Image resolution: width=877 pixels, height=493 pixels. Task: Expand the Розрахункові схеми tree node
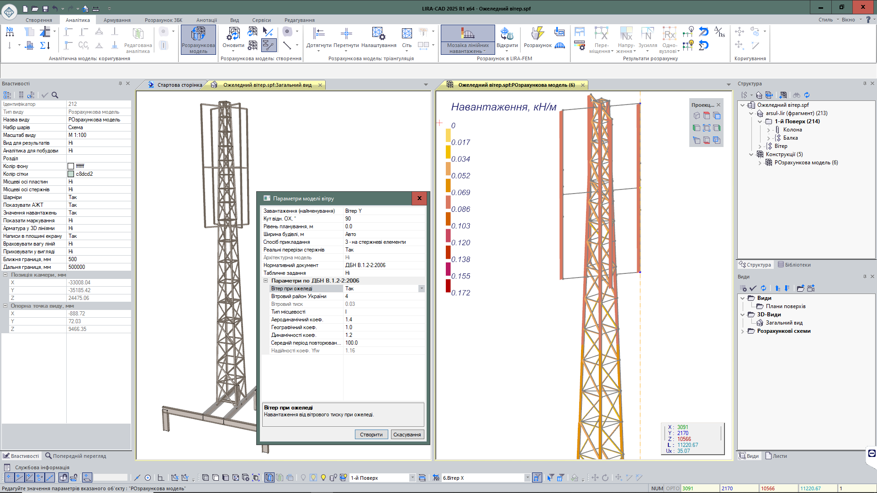click(742, 331)
